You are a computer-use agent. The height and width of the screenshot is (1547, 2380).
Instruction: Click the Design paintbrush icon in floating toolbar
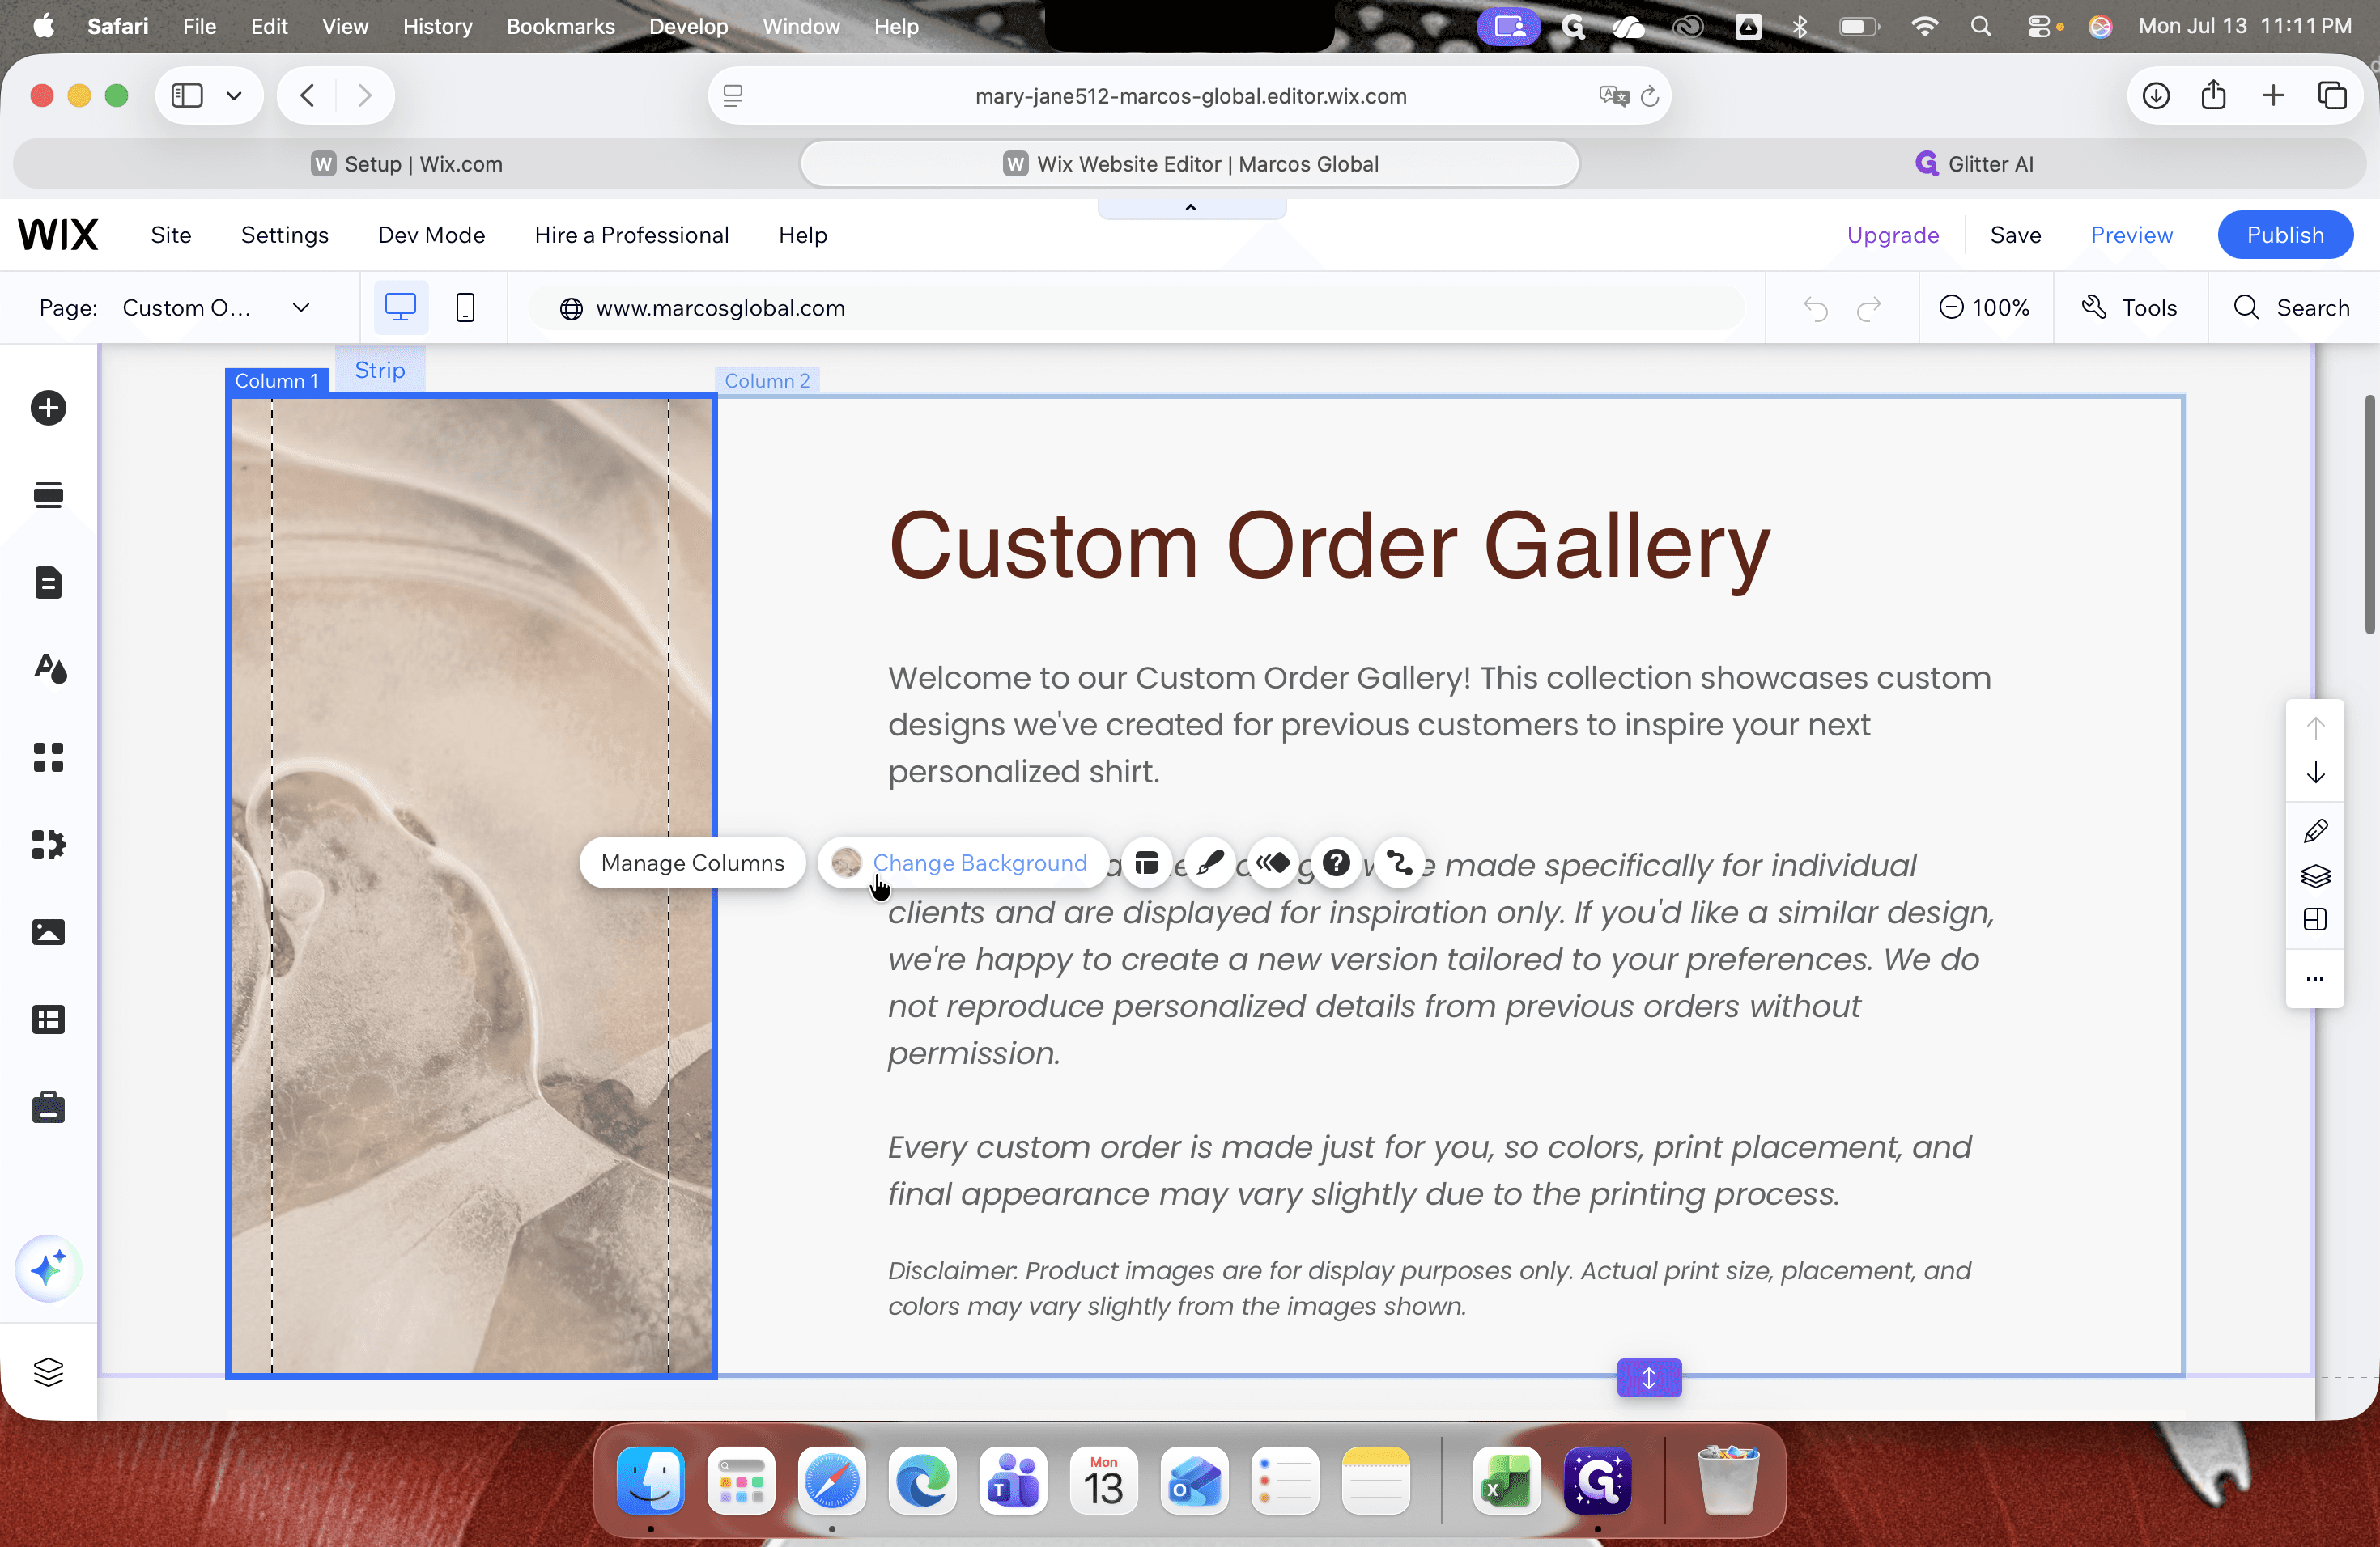[1210, 863]
